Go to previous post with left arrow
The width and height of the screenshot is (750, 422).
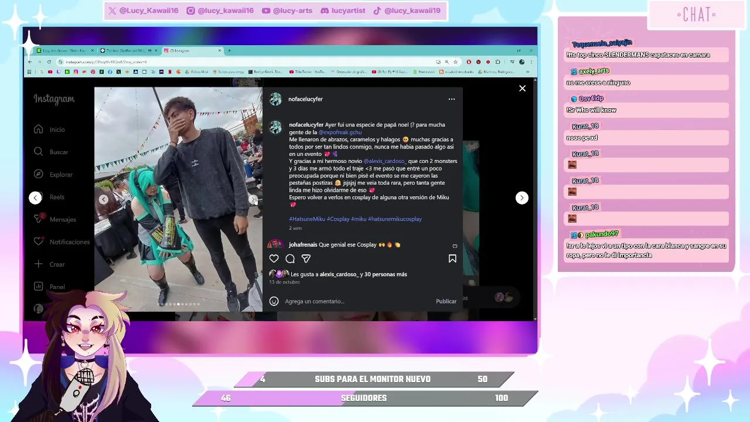click(x=35, y=198)
